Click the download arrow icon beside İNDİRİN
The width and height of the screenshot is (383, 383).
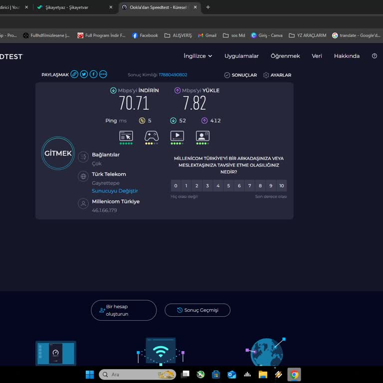coord(113,90)
